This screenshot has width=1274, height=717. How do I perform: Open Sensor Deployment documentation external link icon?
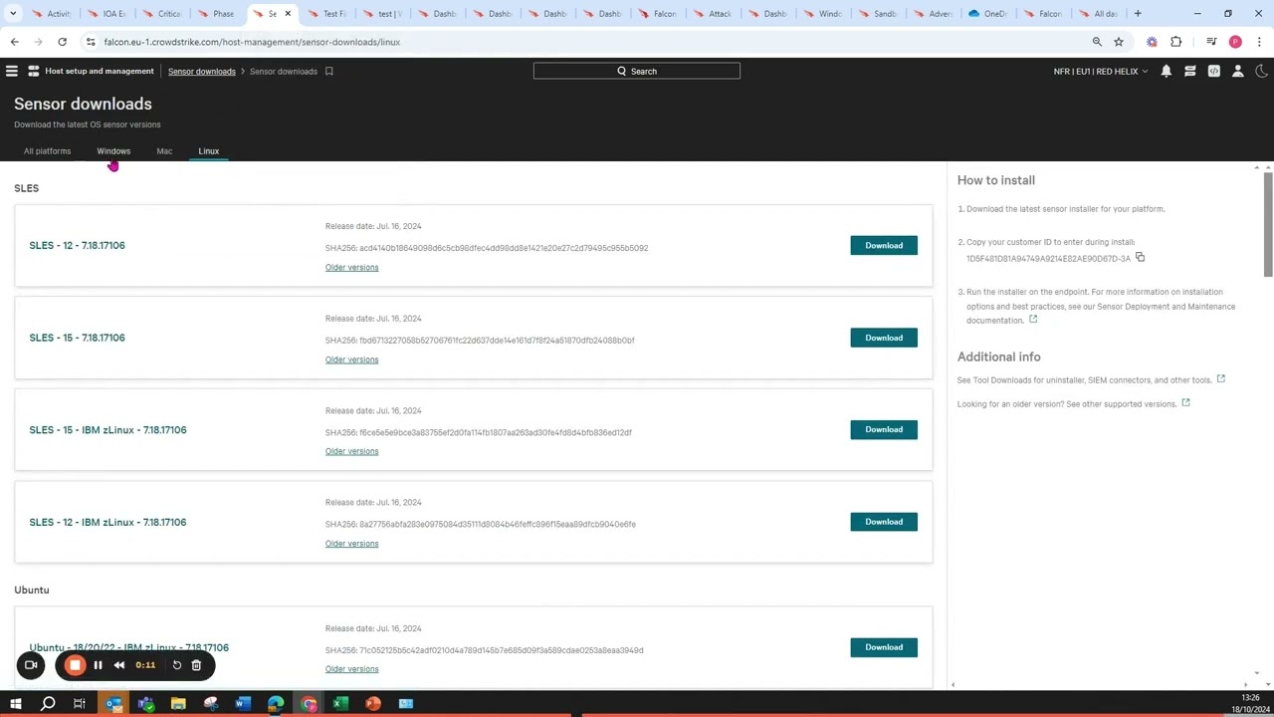point(1033,320)
